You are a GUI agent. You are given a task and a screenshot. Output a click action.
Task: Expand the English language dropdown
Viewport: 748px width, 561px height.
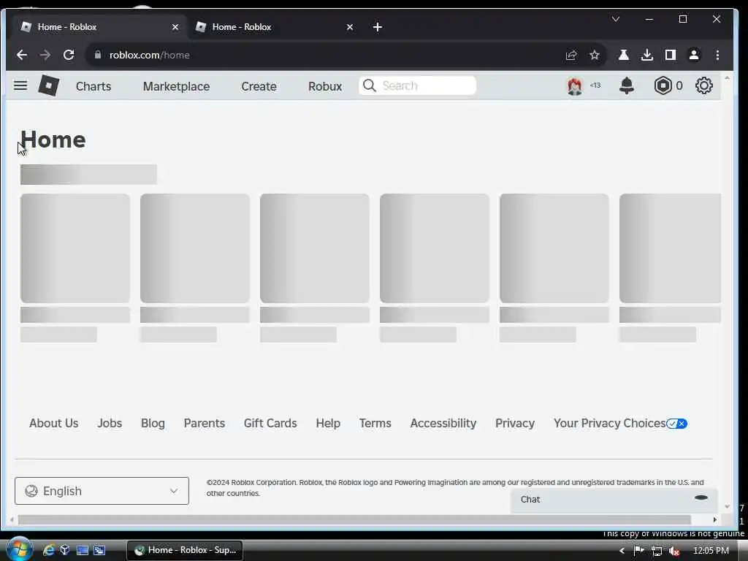102,491
